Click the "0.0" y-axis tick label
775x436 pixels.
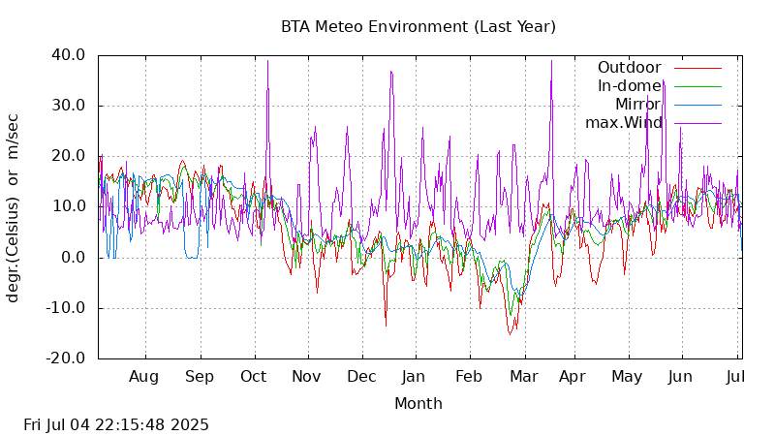pyautogui.click(x=74, y=257)
